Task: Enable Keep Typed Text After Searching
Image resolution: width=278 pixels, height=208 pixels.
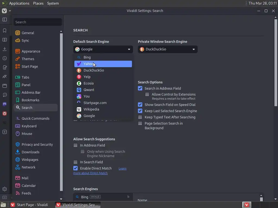Action: [x=140, y=117]
